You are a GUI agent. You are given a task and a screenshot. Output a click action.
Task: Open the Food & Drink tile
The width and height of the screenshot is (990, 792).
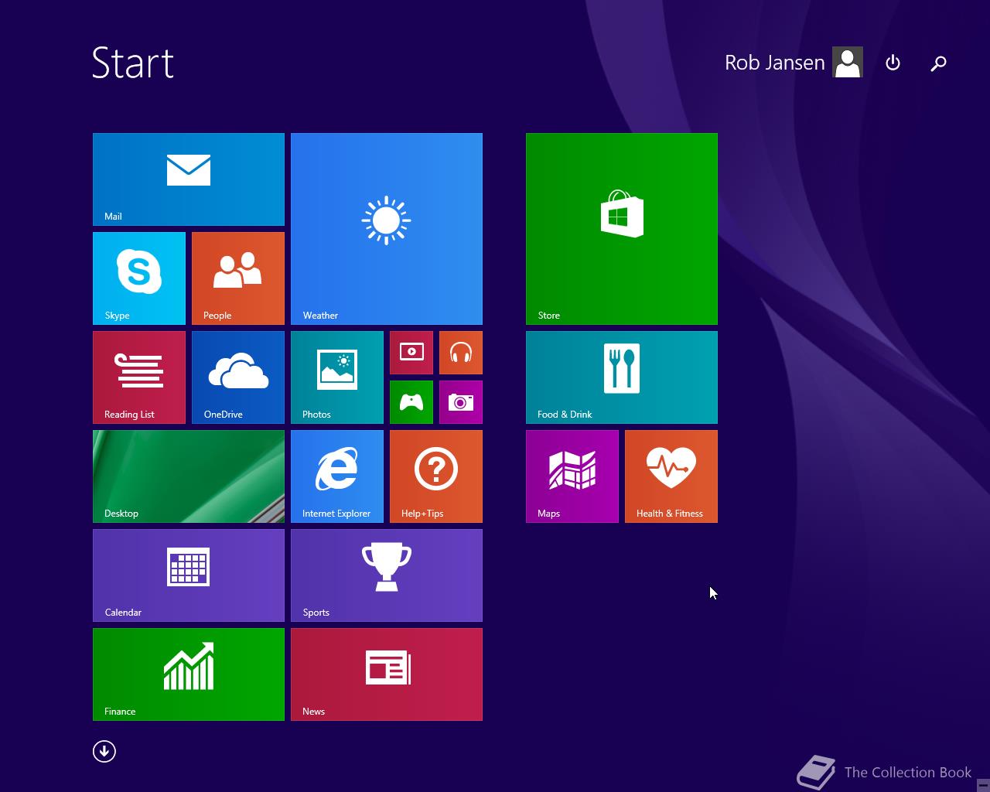(622, 377)
